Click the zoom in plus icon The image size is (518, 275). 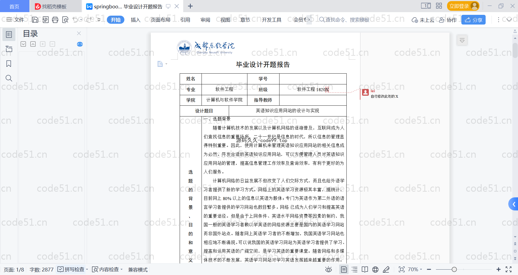click(x=498, y=269)
